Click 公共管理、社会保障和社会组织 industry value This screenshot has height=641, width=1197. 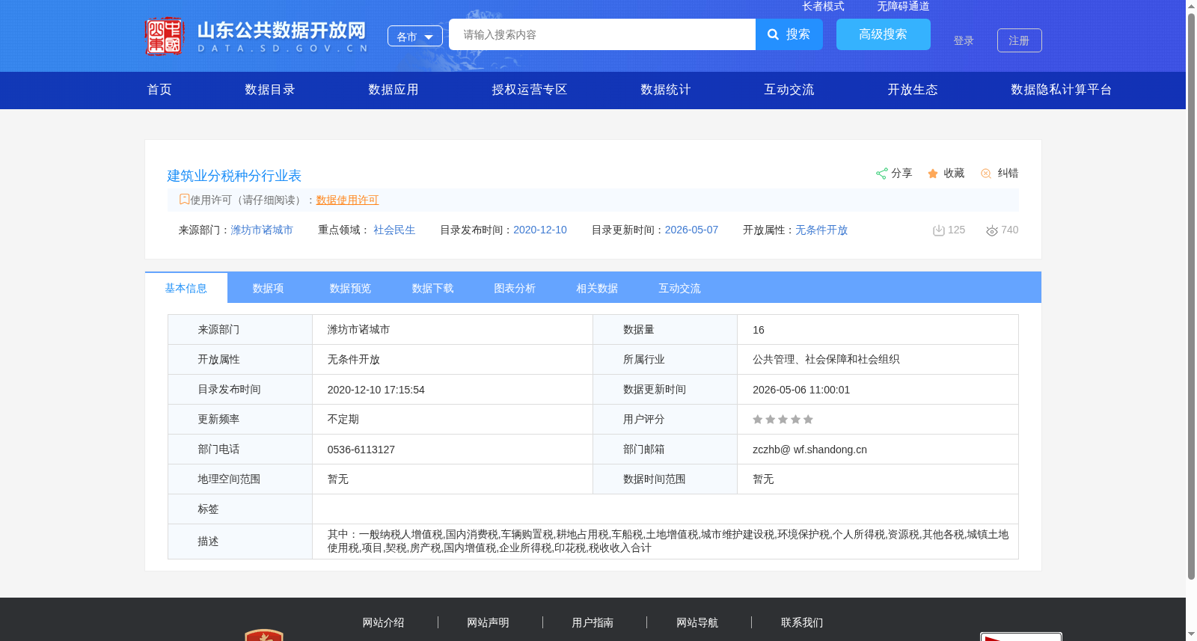(826, 360)
